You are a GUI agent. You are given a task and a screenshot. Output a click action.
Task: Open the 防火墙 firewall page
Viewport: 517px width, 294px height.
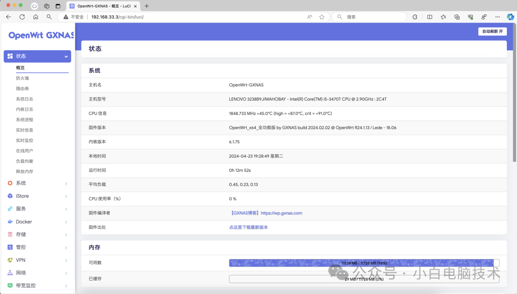pyautogui.click(x=22, y=78)
